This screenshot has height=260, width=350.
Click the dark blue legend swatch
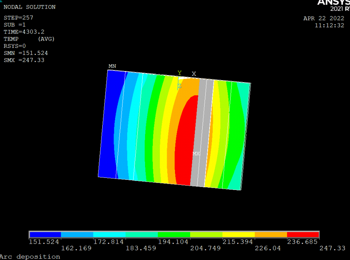45,234
